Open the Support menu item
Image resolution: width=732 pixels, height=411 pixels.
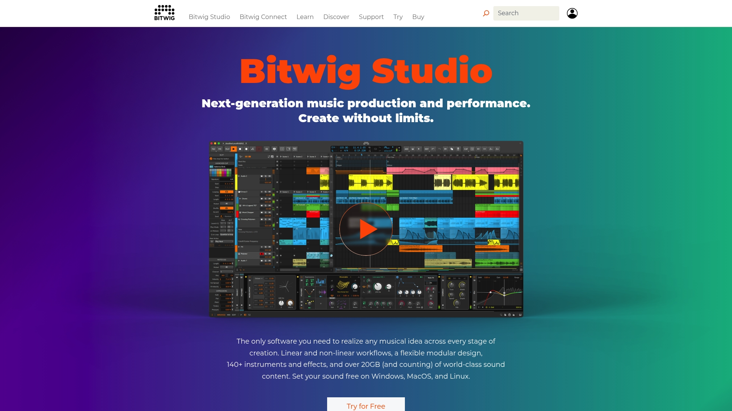click(371, 17)
